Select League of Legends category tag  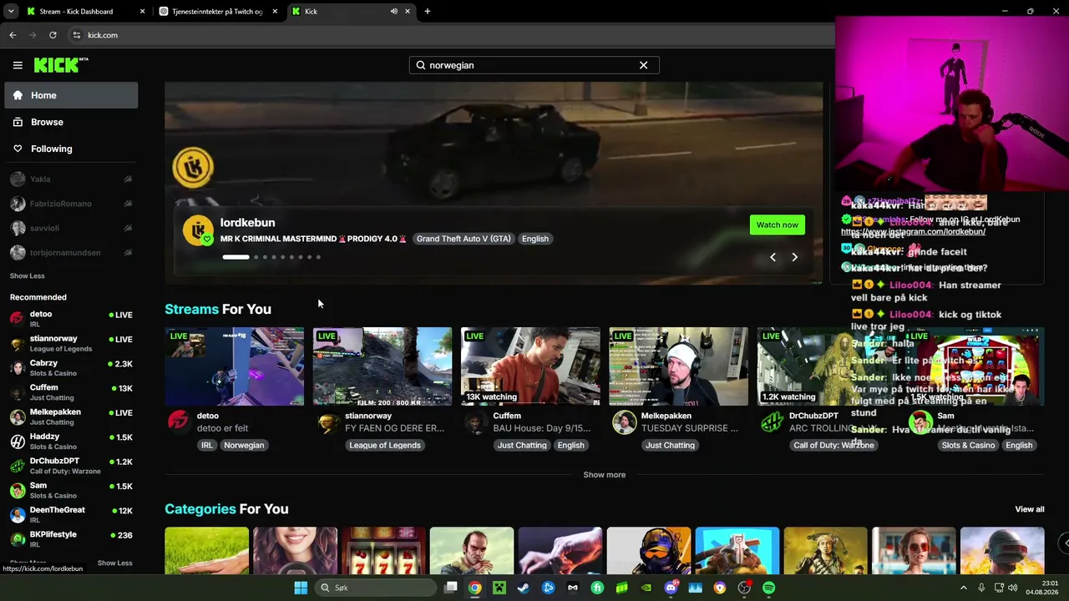(385, 446)
